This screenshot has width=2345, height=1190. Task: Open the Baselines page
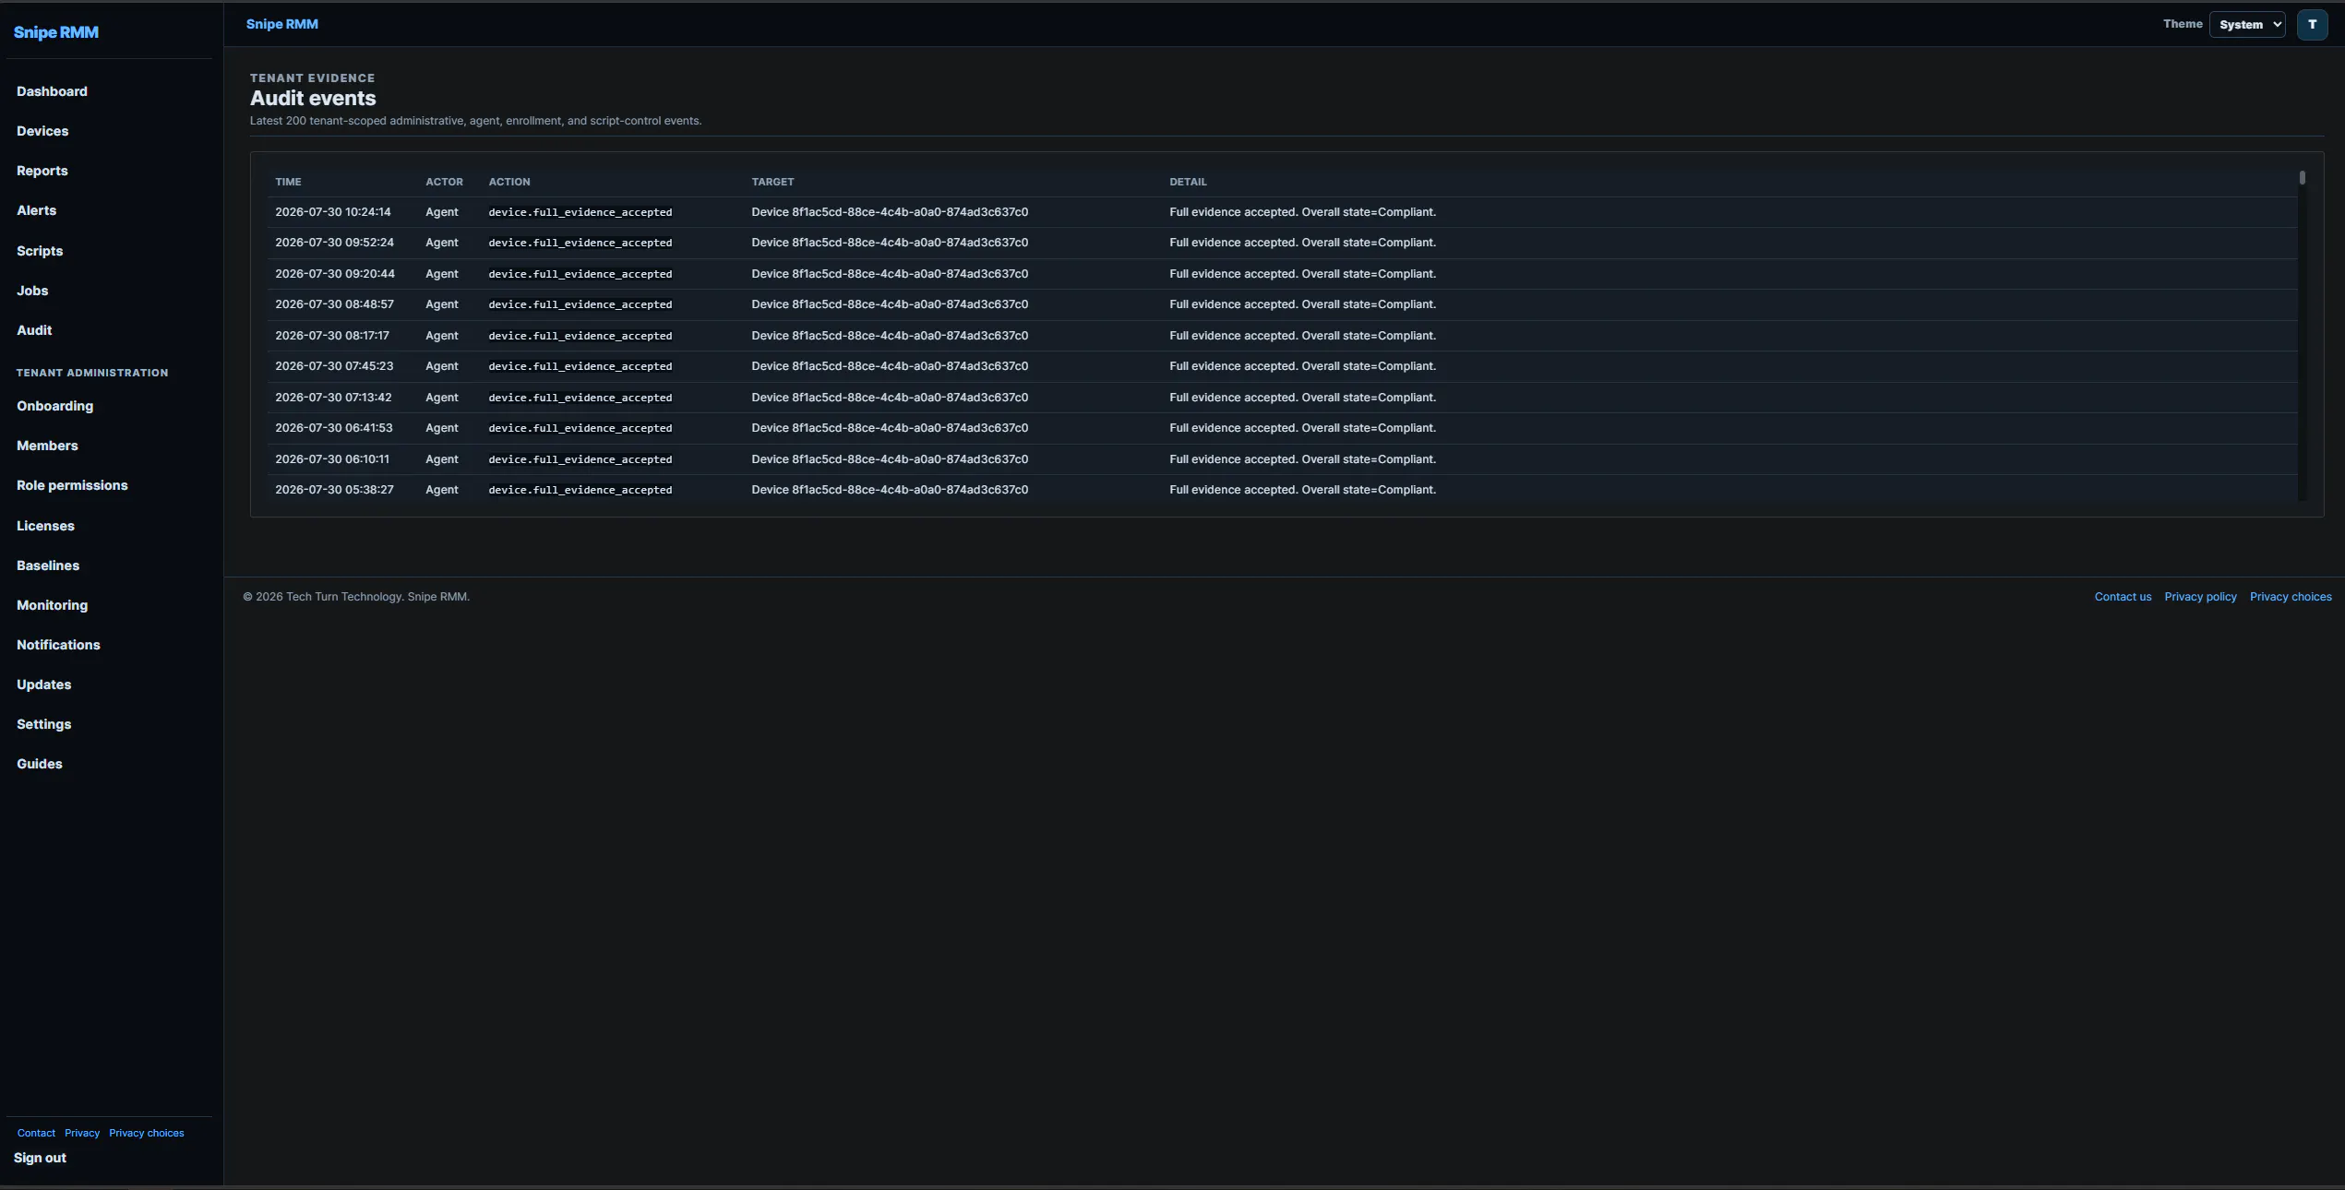point(48,565)
